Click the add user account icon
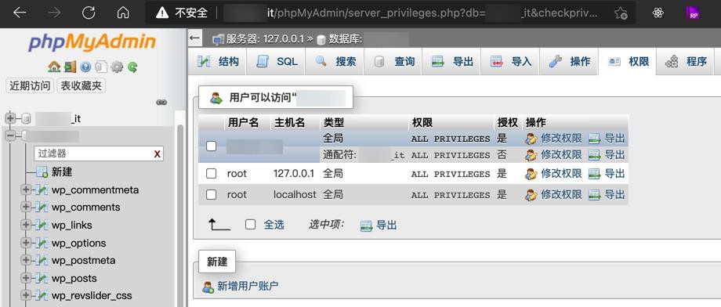The height and width of the screenshot is (307, 721). pos(208,287)
